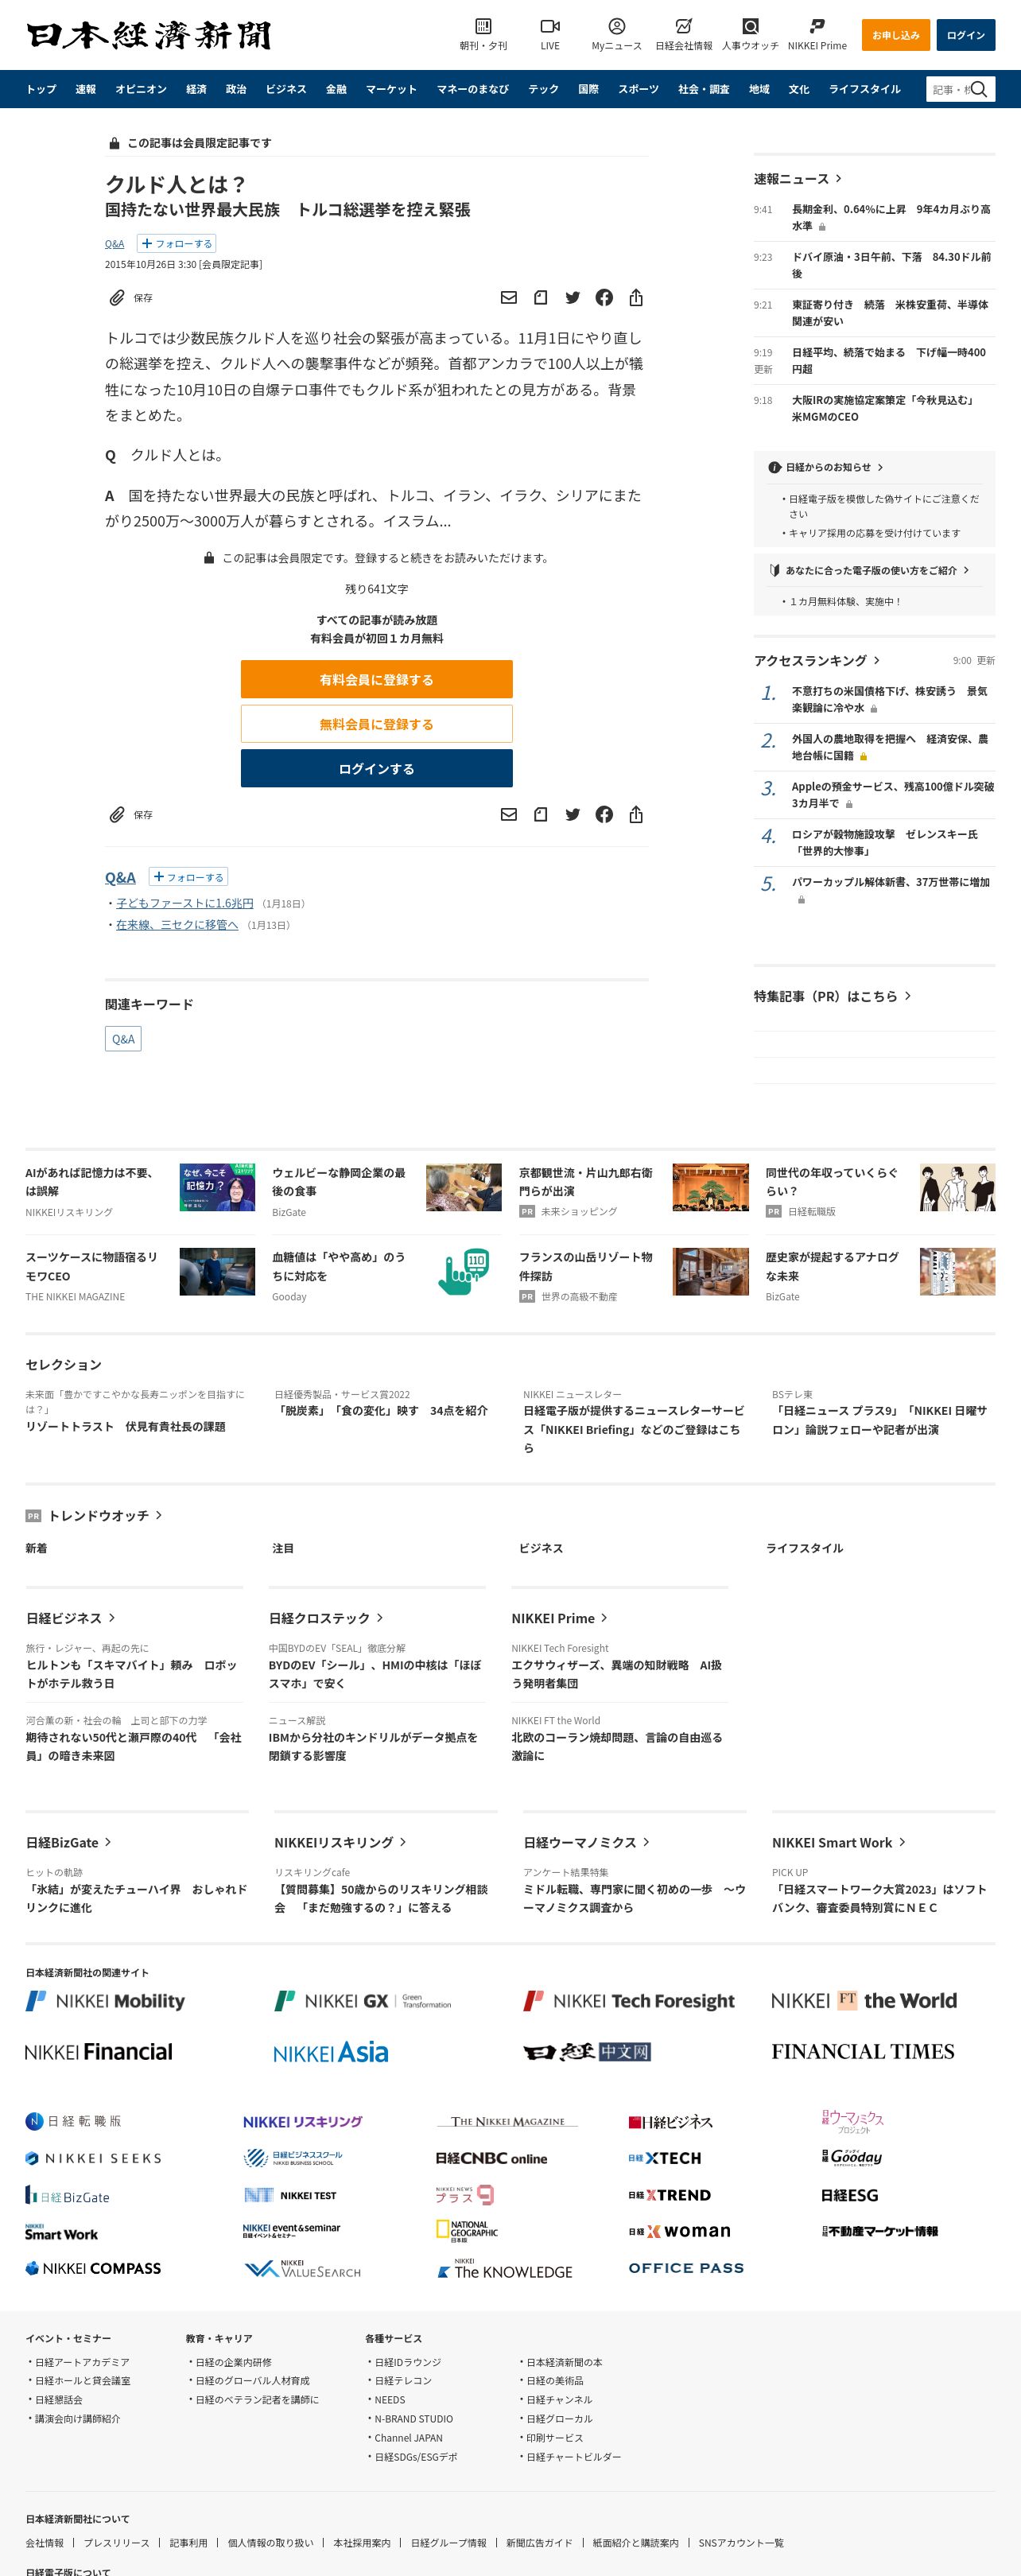This screenshot has height=2576, width=1021.
Task: Click the upload share icon below the login button
Action: coord(636,815)
